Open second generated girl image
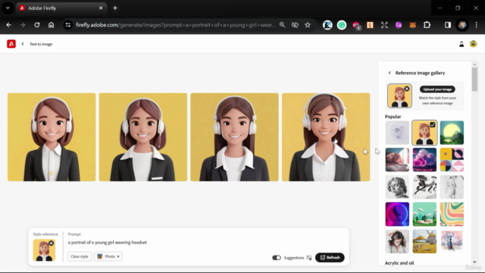 143,137
